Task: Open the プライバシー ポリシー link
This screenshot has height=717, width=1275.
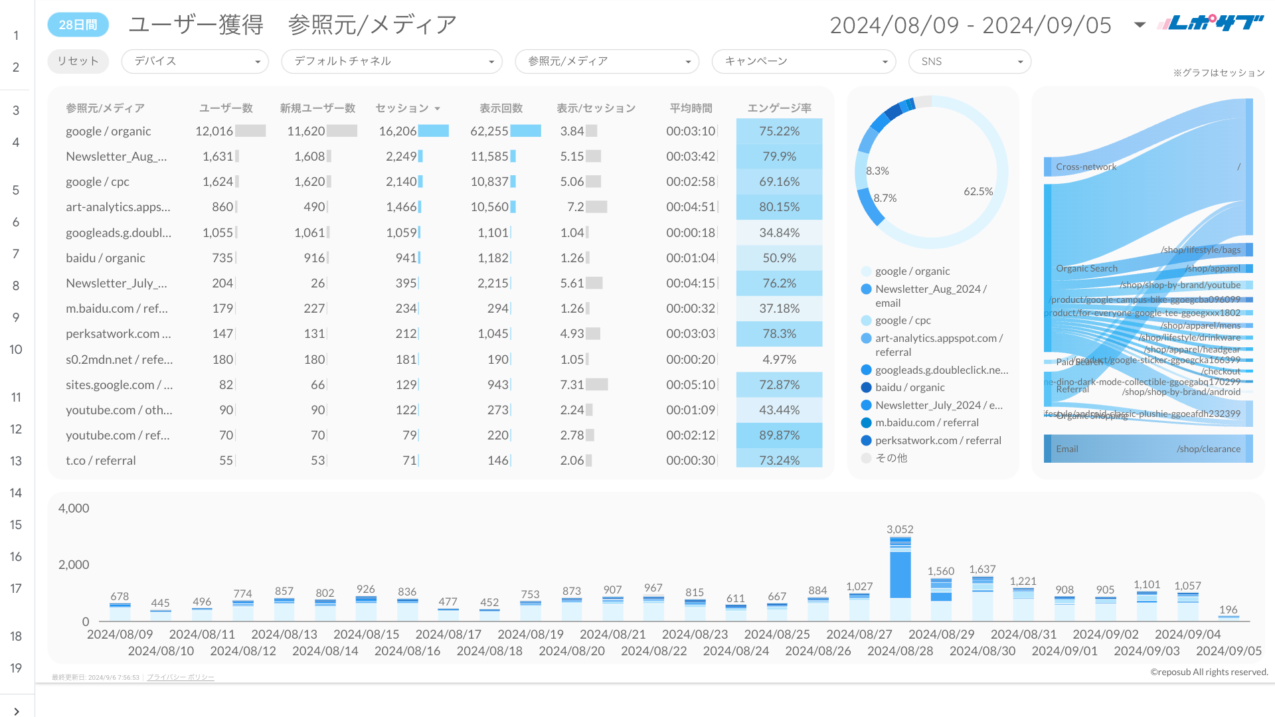Action: pyautogui.click(x=180, y=677)
